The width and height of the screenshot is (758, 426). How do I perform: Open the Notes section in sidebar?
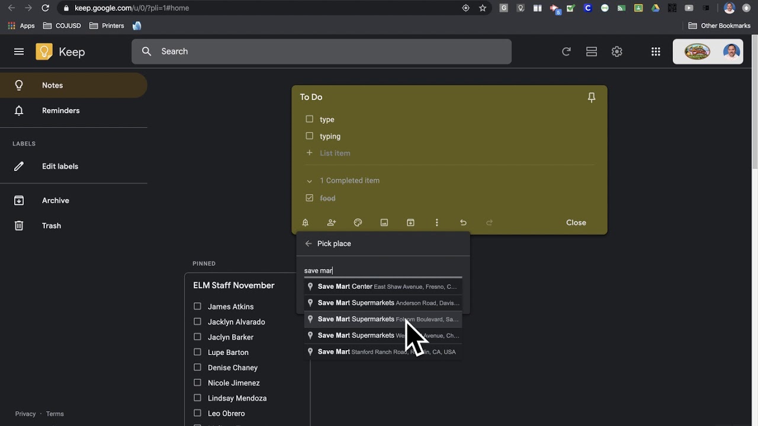click(73, 85)
